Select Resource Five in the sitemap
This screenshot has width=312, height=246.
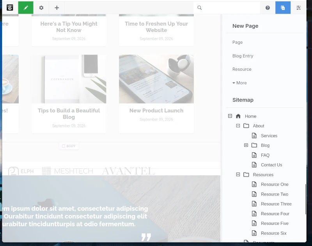[x=275, y=223]
